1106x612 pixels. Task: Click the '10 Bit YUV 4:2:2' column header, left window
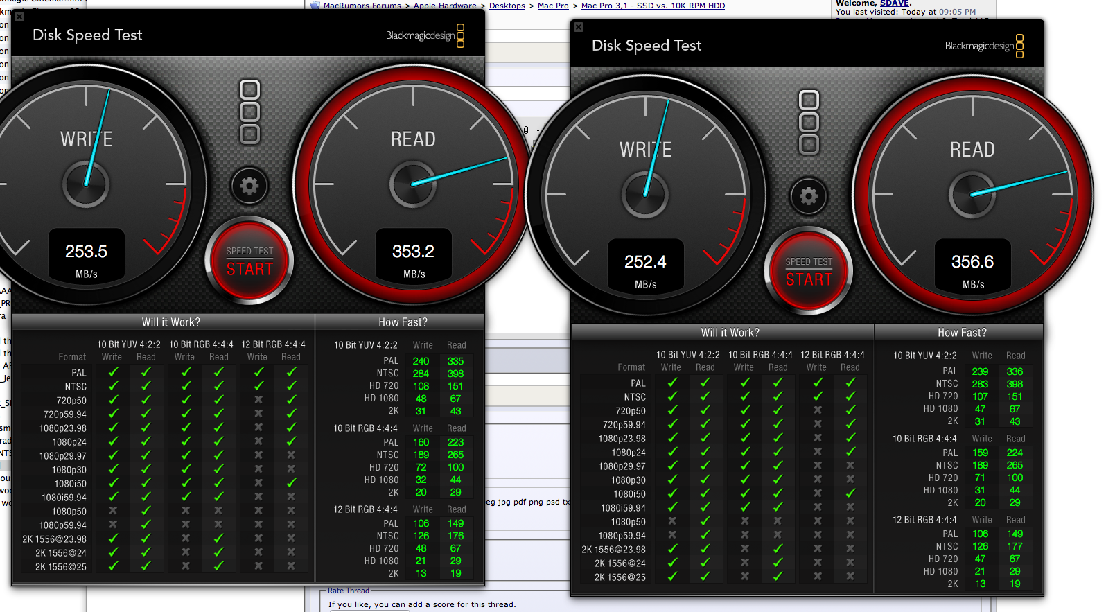pos(128,344)
